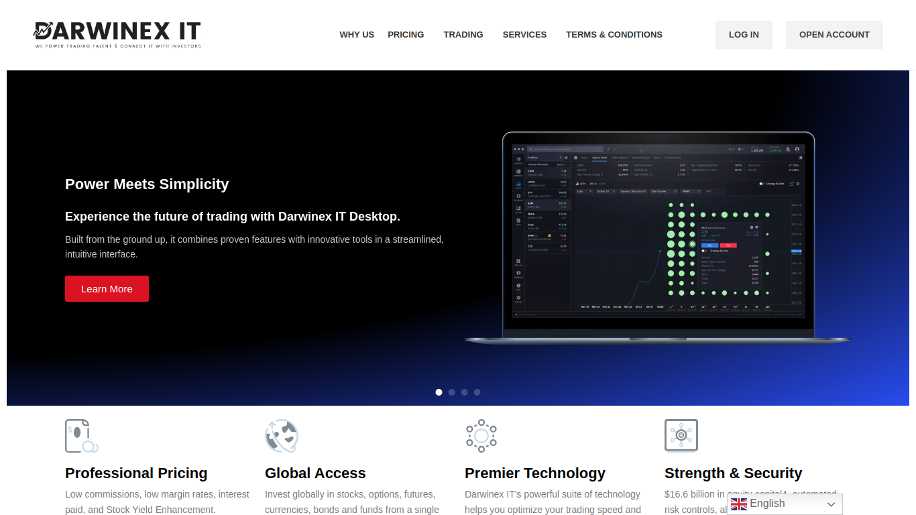Click the Power Meets Simplicity heading

click(x=147, y=184)
